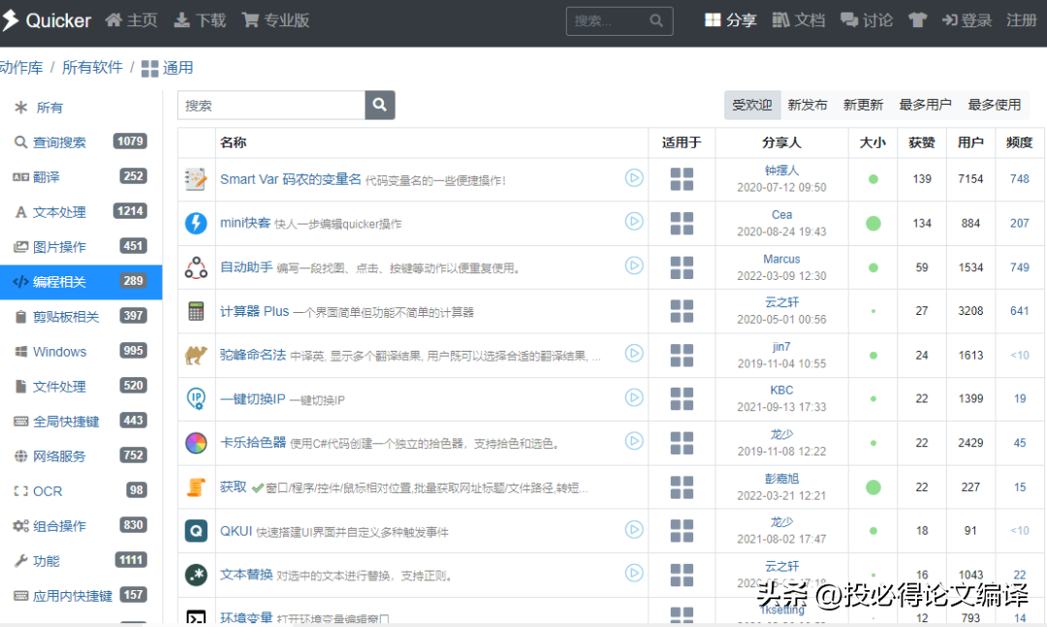The width and height of the screenshot is (1047, 627).
Task: Play the QKUI preview video
Action: tap(634, 529)
